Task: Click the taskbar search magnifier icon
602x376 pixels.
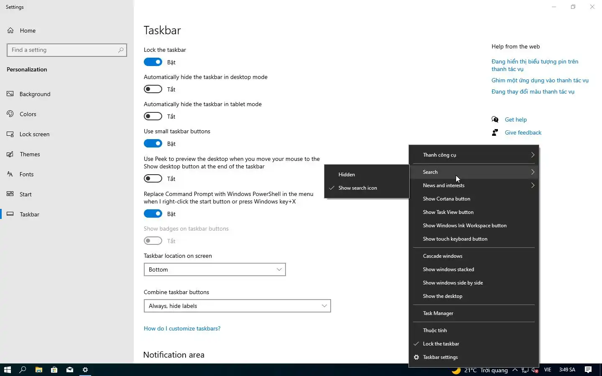Action: click(23, 370)
